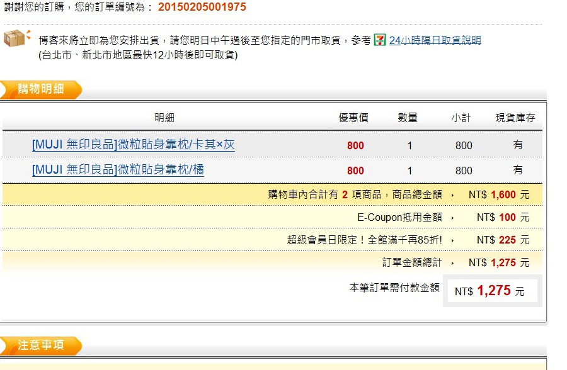
Task: Click the 數量 column header
Action: click(x=408, y=118)
